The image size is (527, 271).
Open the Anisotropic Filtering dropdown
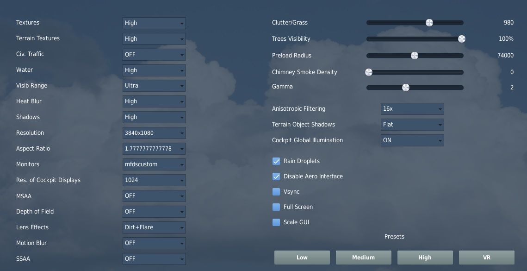coord(412,109)
